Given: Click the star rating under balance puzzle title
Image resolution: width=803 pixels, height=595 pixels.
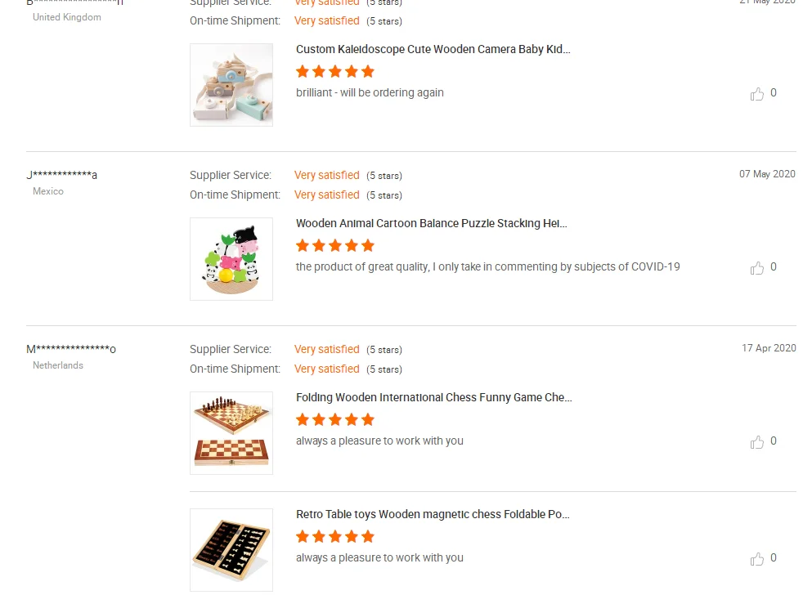Looking at the screenshot, I should 335,246.
